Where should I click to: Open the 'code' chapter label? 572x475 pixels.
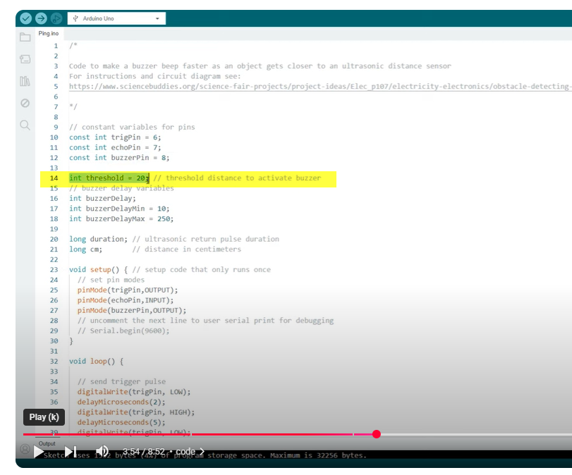[x=190, y=452]
